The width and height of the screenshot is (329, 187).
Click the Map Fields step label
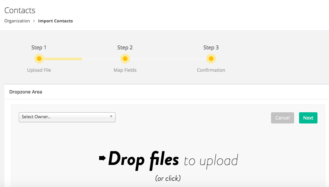pyautogui.click(x=125, y=70)
